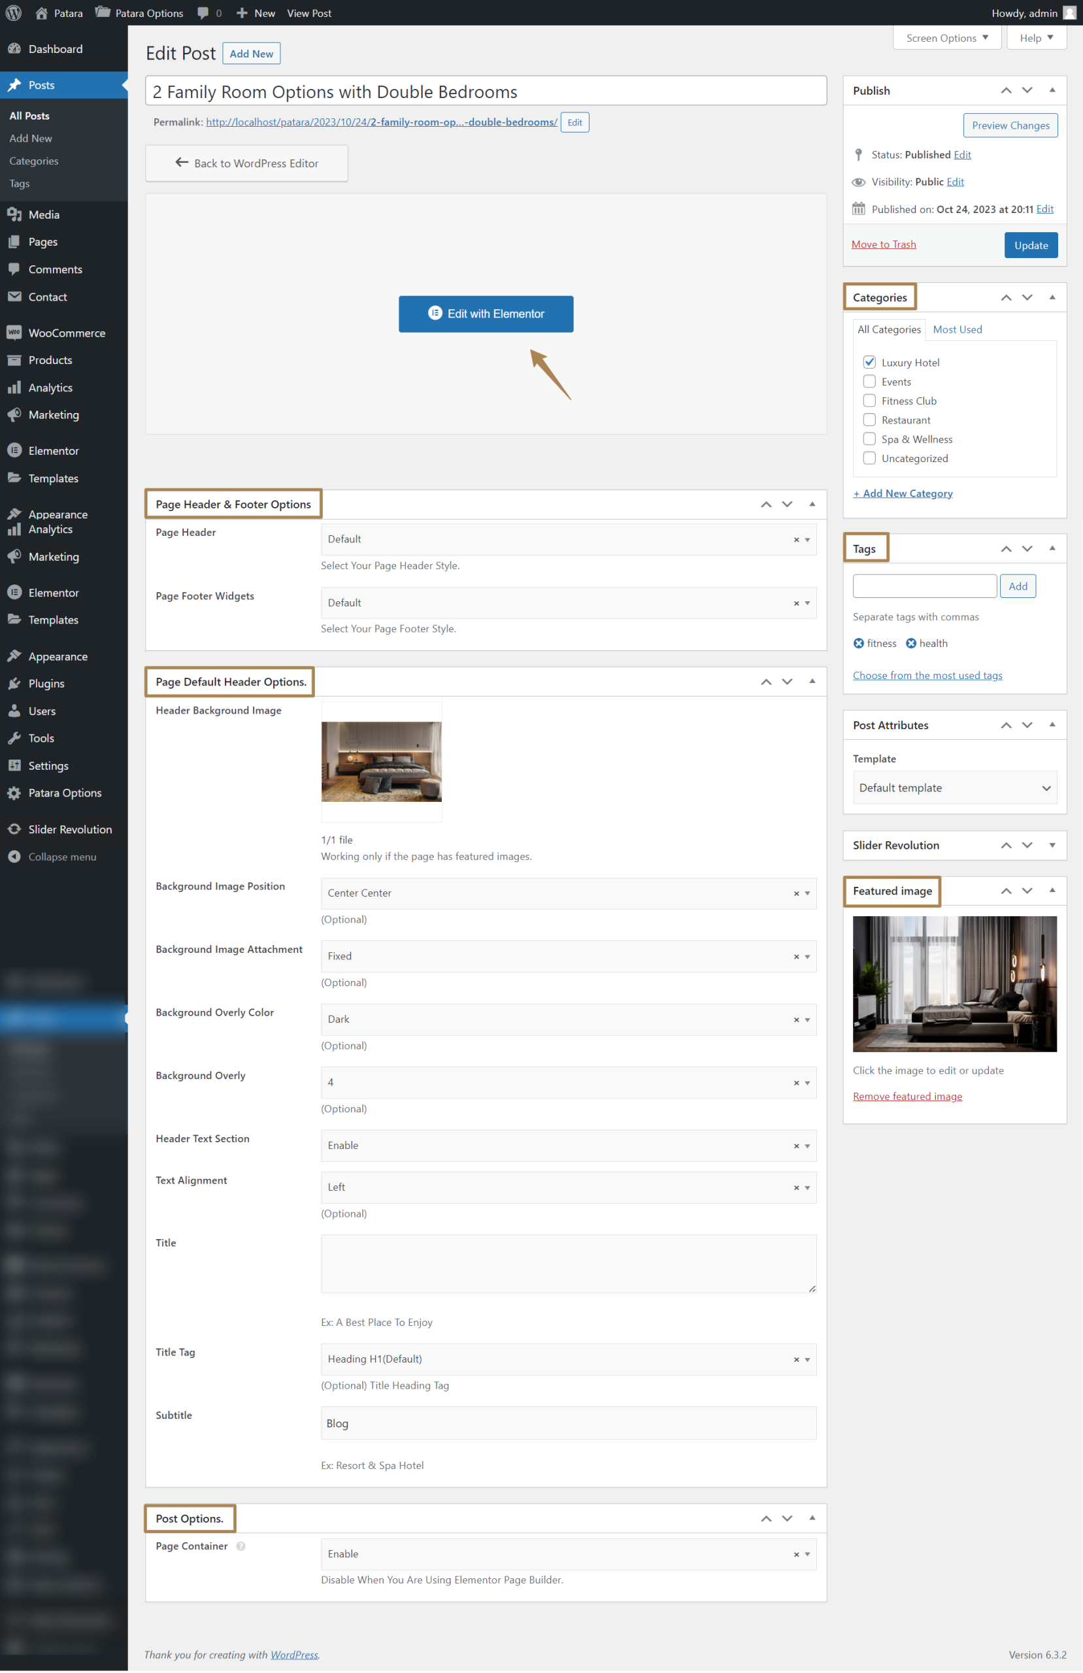The width and height of the screenshot is (1083, 1673).
Task: Move the Tags panel down with arrow
Action: click(1027, 548)
